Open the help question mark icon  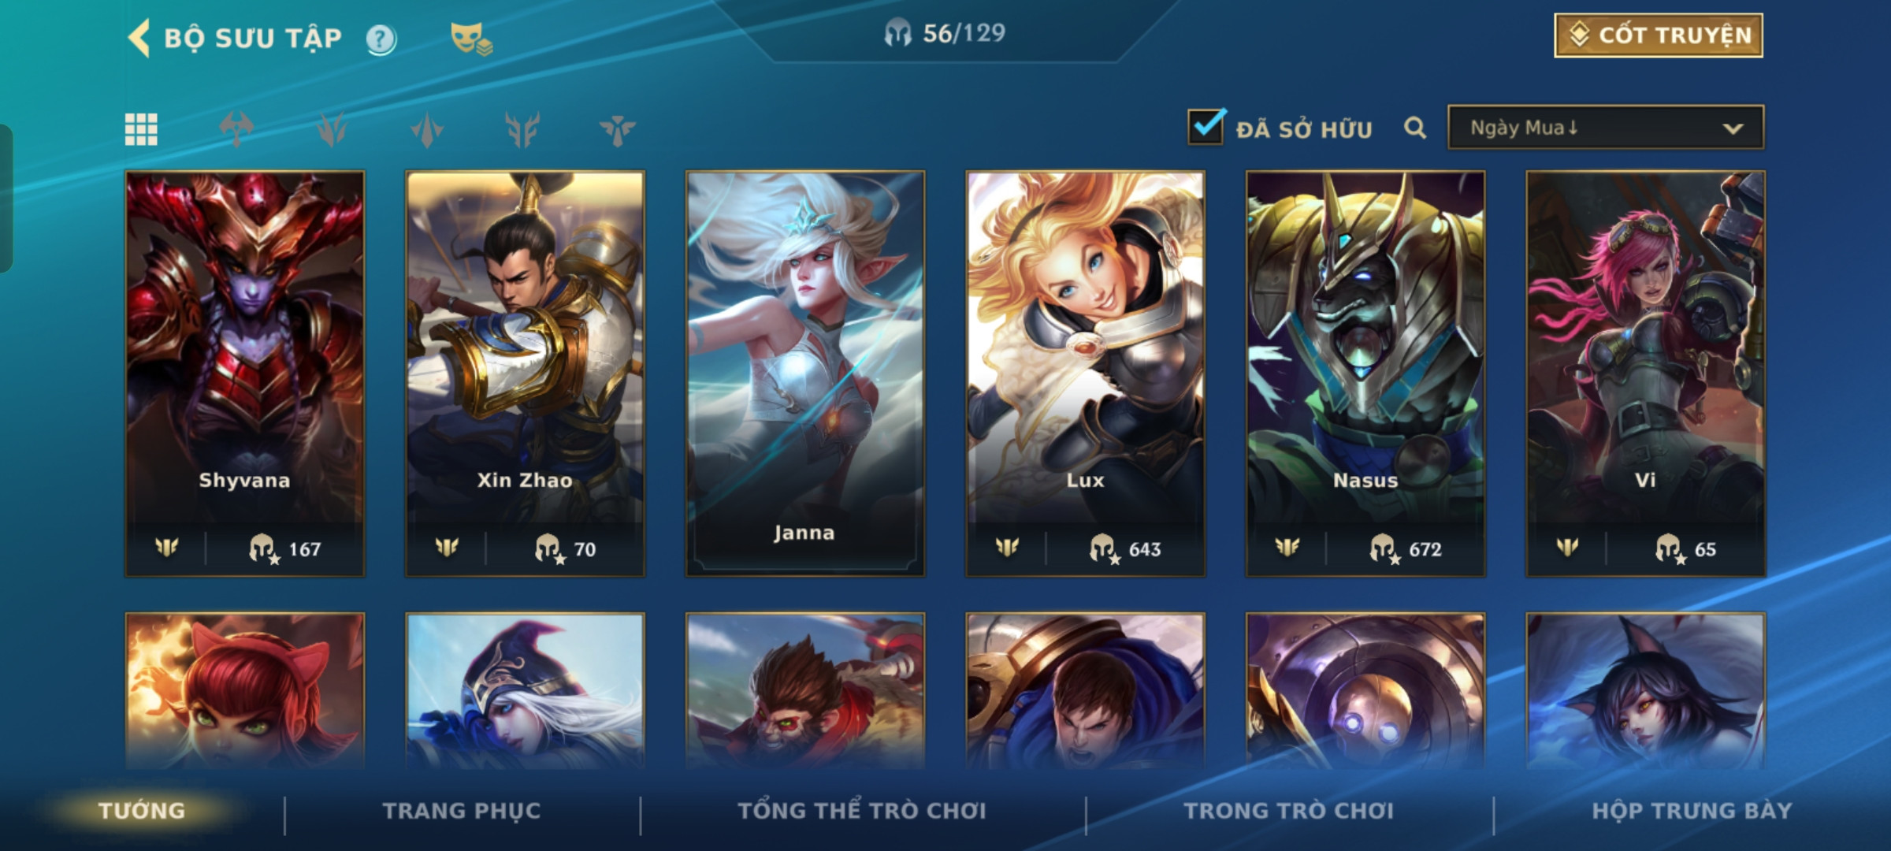click(x=381, y=39)
